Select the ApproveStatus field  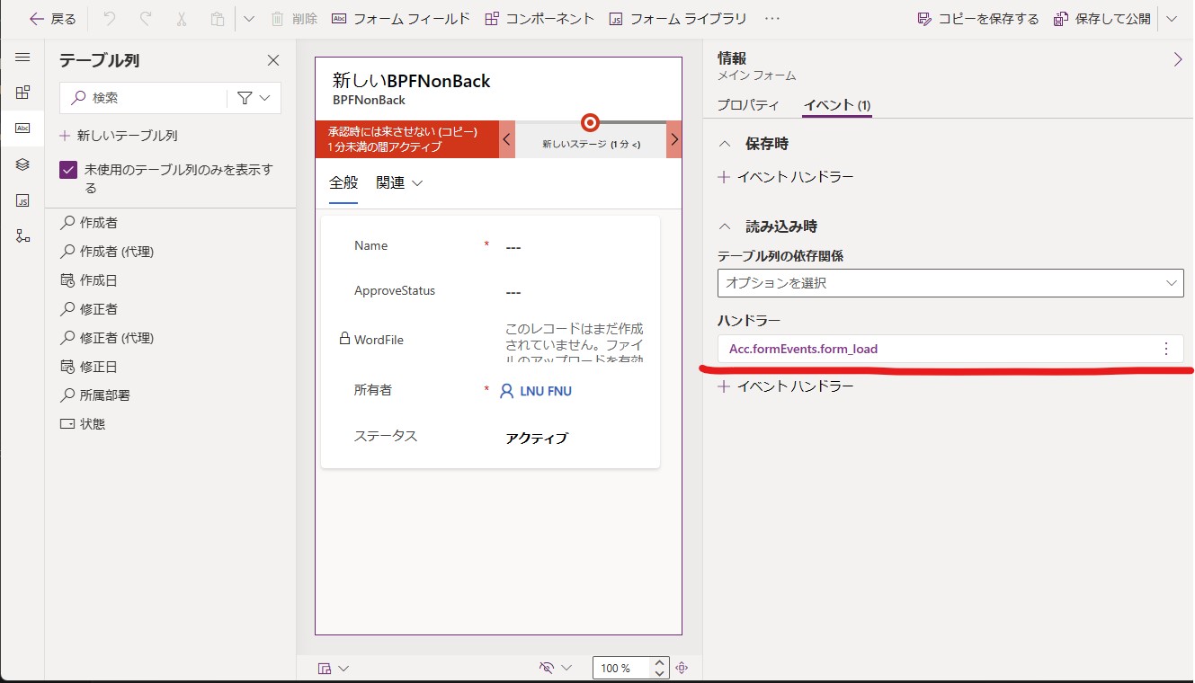490,291
